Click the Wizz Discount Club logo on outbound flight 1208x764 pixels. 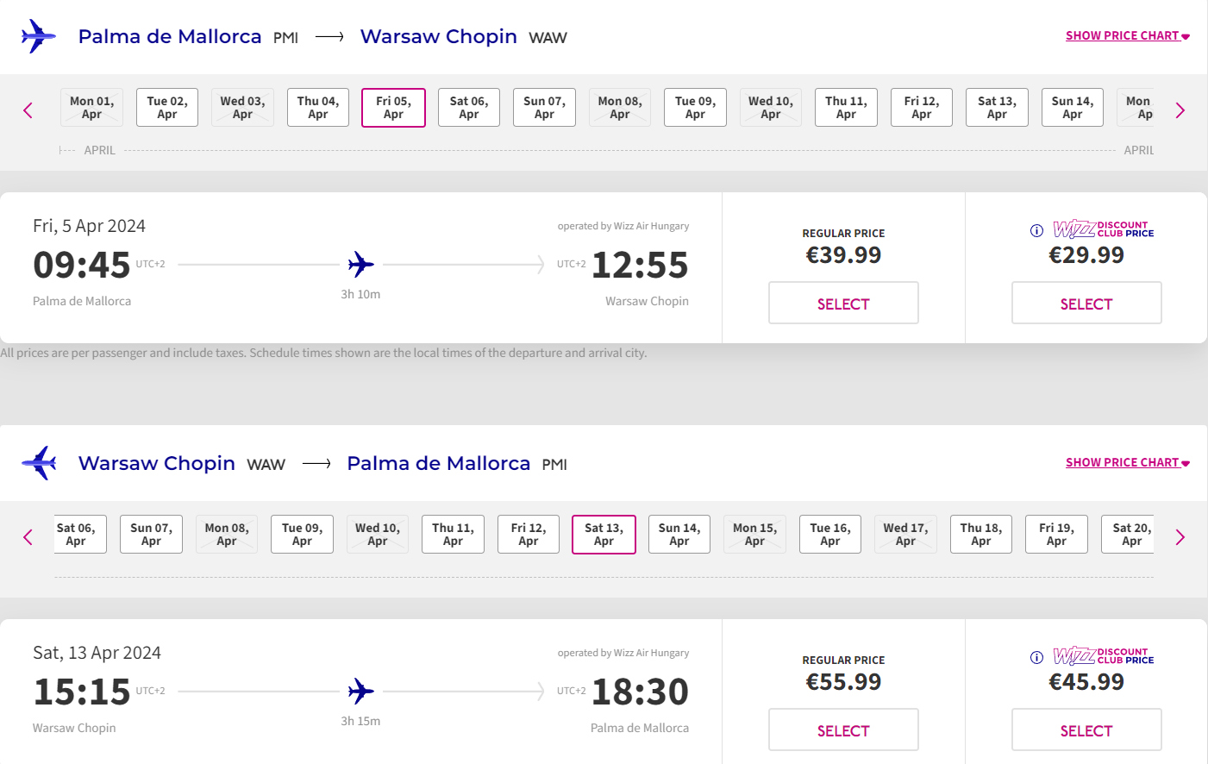point(1103,229)
